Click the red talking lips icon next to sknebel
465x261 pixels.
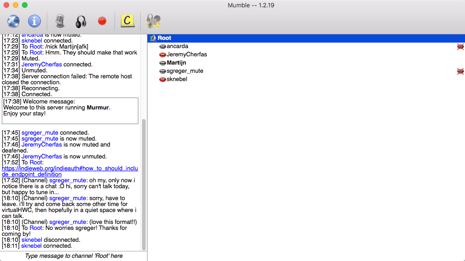click(x=163, y=80)
